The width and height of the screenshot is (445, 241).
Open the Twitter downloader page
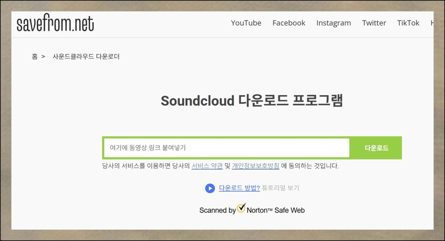click(x=374, y=23)
